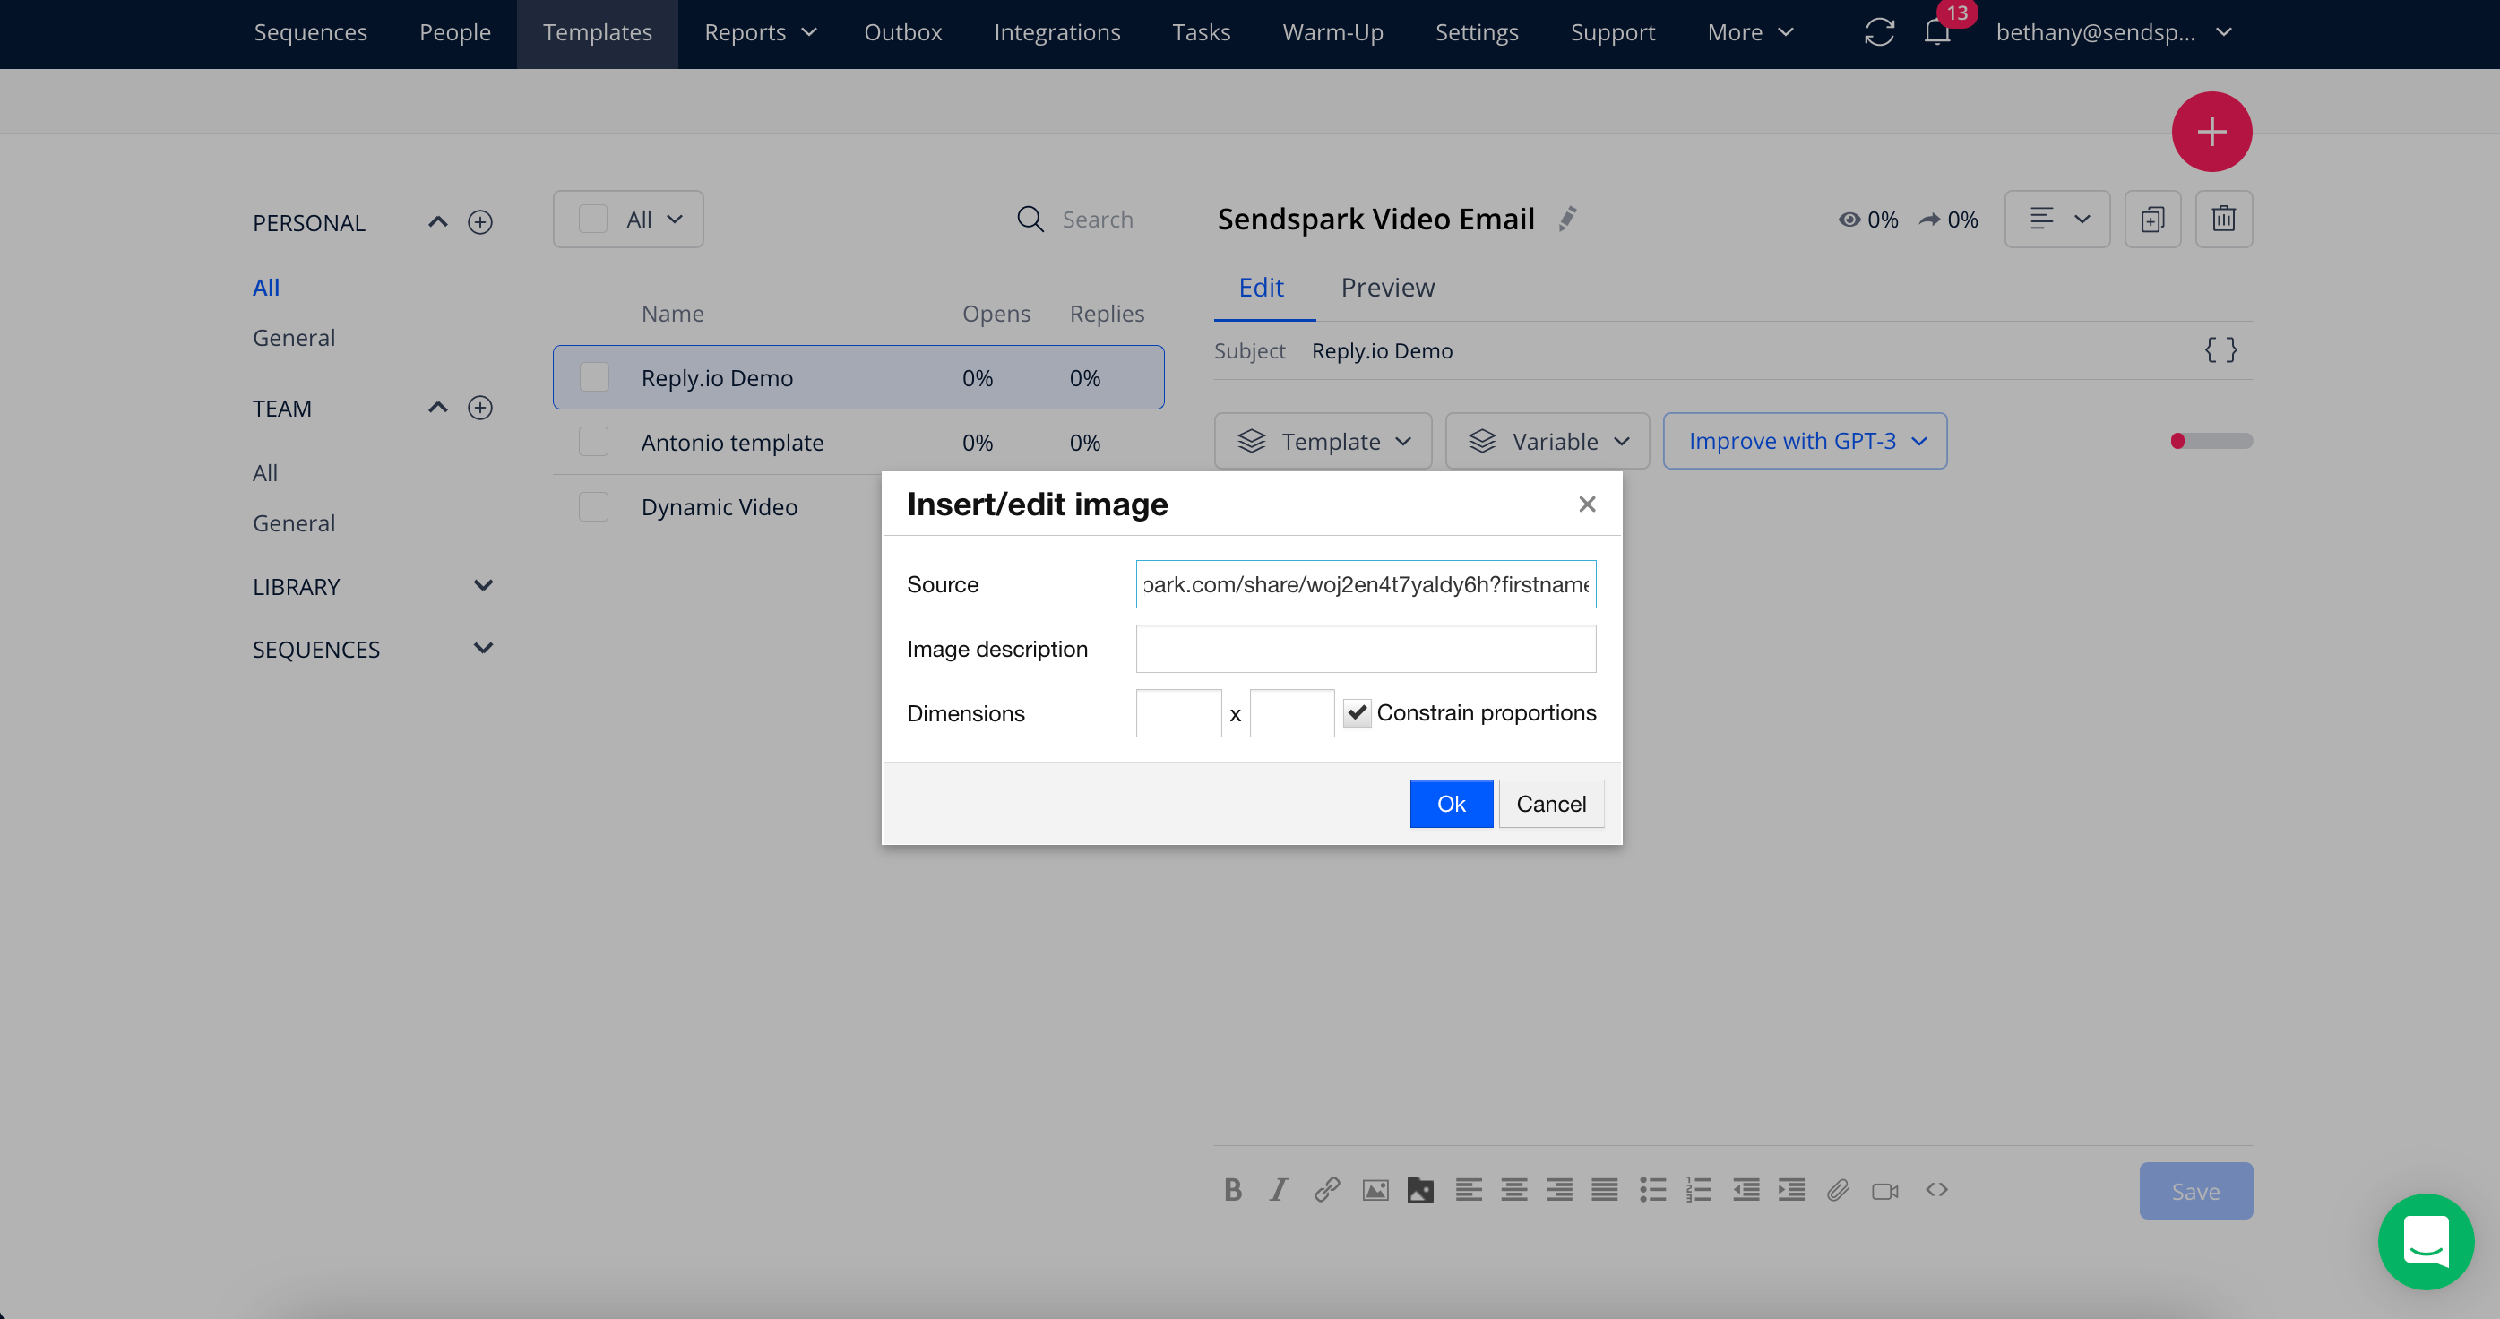Screen dimensions: 2500x1319
Task: Duplicate the template with copy icon
Action: click(2152, 220)
